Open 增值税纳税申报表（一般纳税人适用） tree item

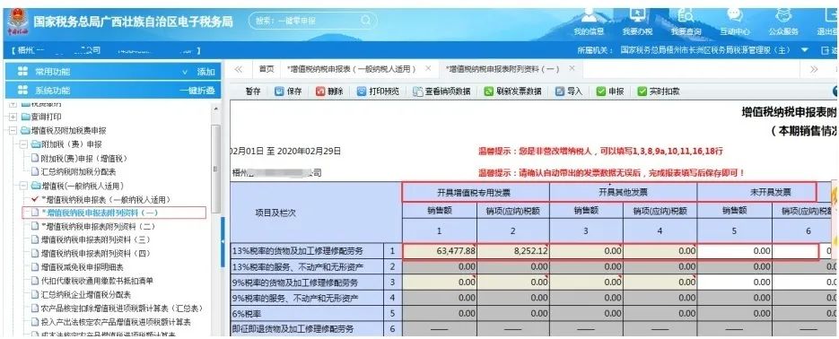105,199
